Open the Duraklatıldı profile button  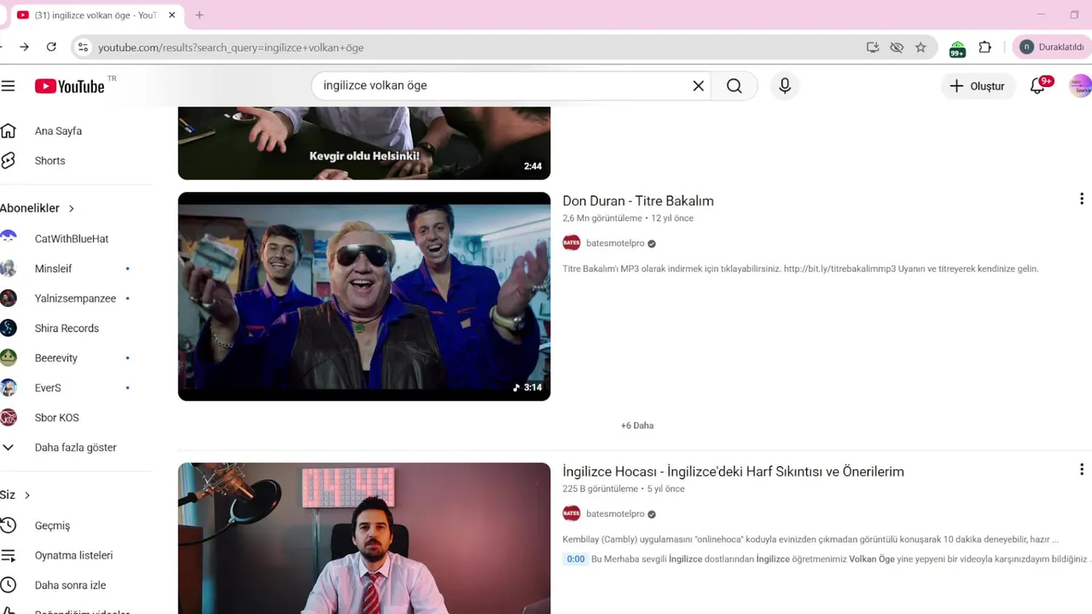[x=1052, y=48]
